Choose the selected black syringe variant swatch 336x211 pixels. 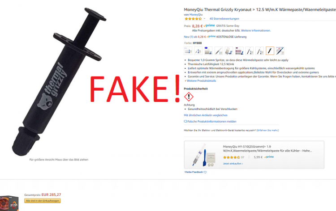270,51
